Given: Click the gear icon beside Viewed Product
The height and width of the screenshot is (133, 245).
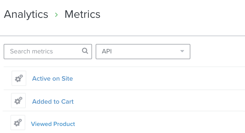Looking at the screenshot, I should [18, 123].
